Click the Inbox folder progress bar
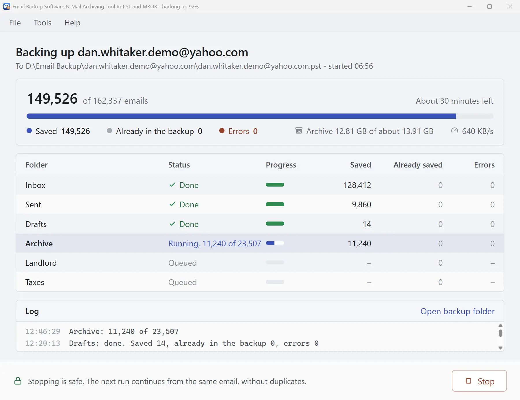 pos(275,185)
